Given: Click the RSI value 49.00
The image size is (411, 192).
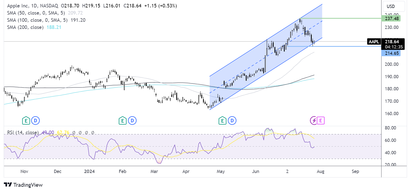Looking at the screenshot, I should pos(48,132).
